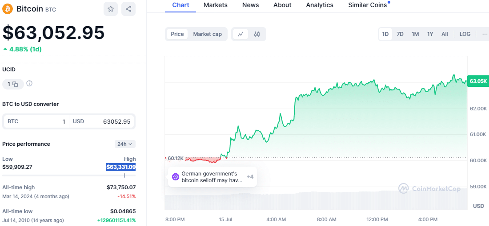Select the Market cap chart toggle
Screen dimensions: 489x226
click(x=208, y=34)
